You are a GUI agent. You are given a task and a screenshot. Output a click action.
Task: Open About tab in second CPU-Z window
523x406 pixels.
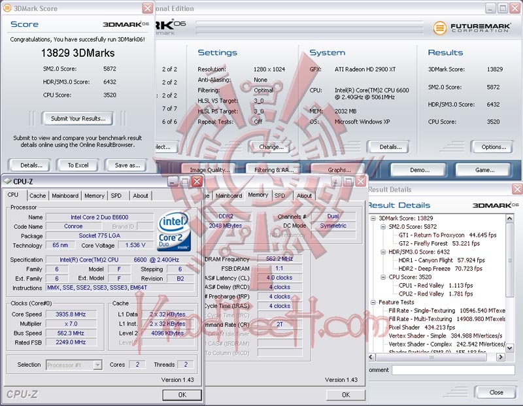click(x=304, y=195)
